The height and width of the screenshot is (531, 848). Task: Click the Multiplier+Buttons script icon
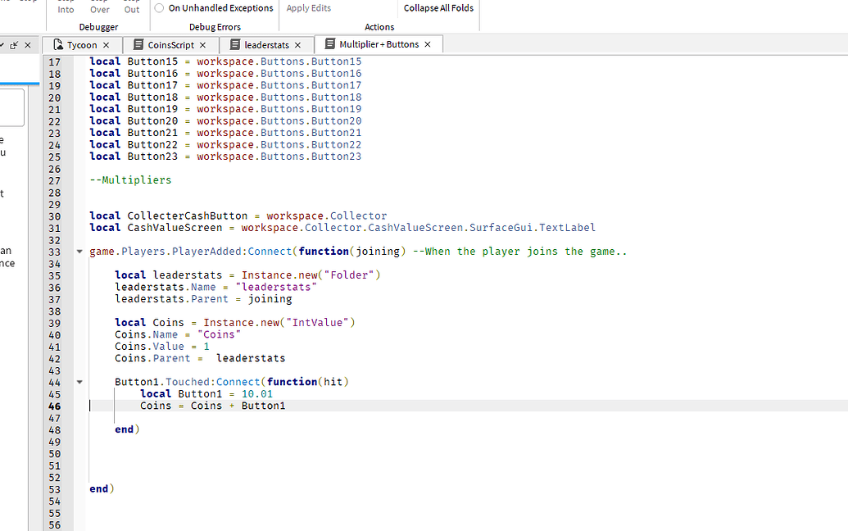(330, 44)
